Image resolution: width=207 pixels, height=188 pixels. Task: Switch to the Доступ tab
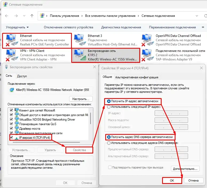coord(22,76)
